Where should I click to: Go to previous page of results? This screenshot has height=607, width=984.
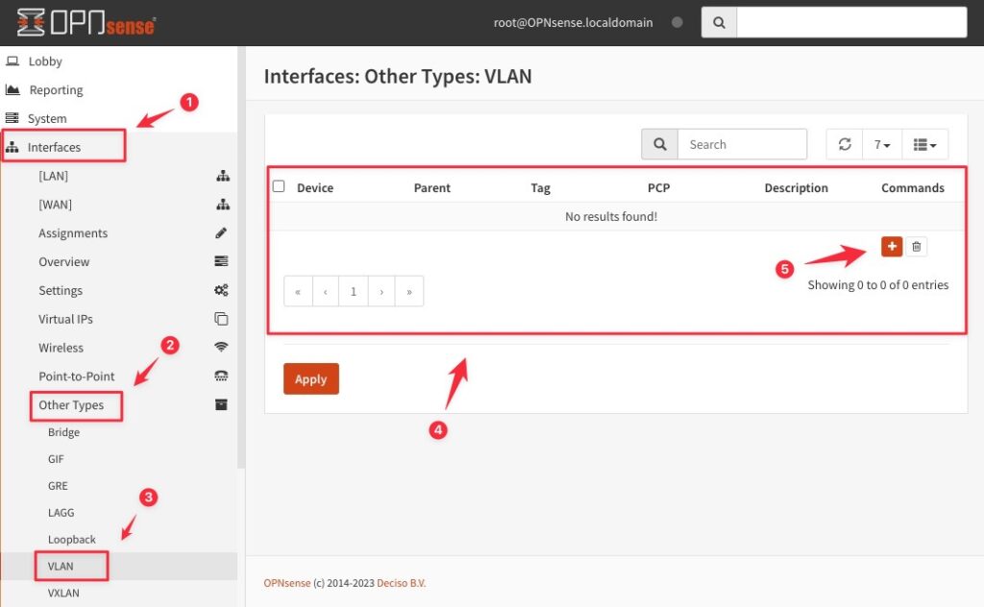[x=326, y=292]
